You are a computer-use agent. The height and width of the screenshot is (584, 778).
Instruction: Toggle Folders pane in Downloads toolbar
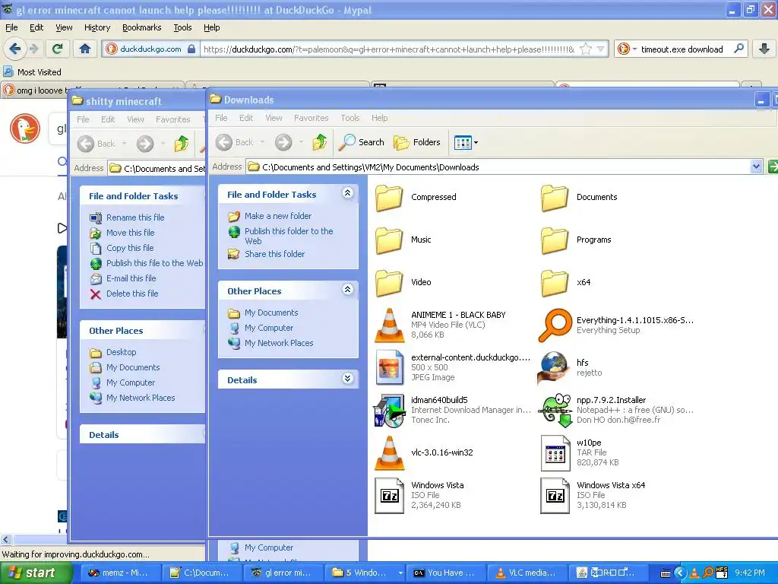click(417, 142)
